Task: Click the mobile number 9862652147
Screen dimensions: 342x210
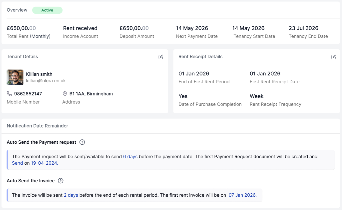Action: coord(28,94)
